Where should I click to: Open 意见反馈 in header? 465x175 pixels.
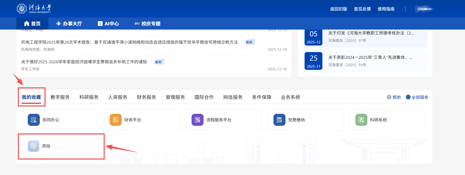pyautogui.click(x=362, y=9)
